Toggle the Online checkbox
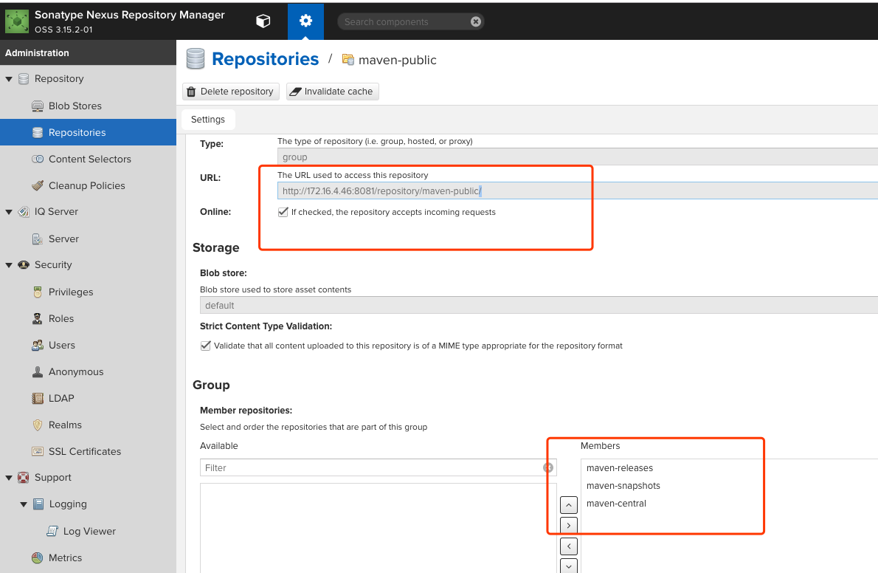Image resolution: width=878 pixels, height=573 pixels. [x=283, y=212]
